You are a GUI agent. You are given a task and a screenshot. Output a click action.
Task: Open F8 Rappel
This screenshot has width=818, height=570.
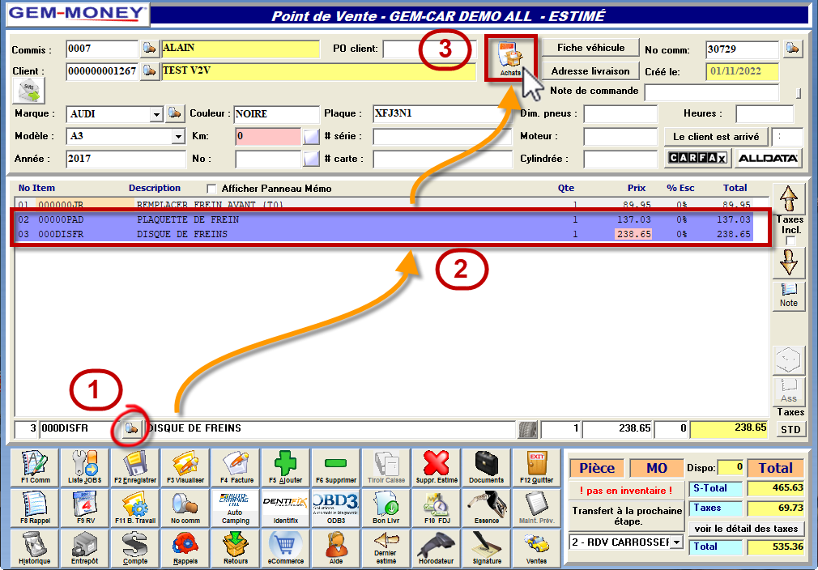[36, 508]
